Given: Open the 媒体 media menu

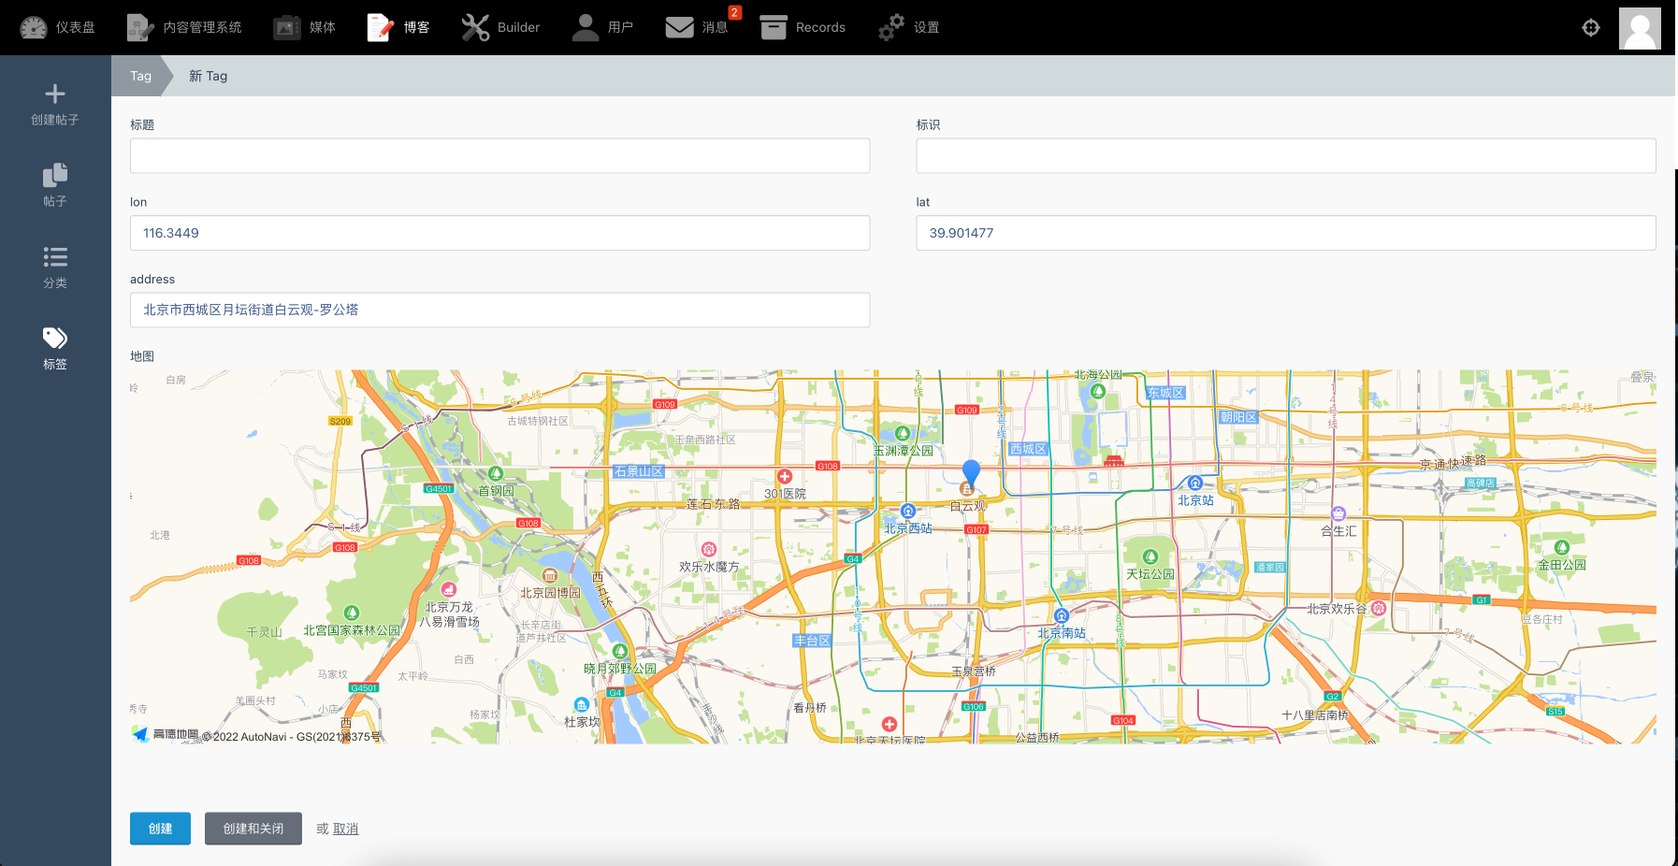Looking at the screenshot, I should [x=304, y=28].
